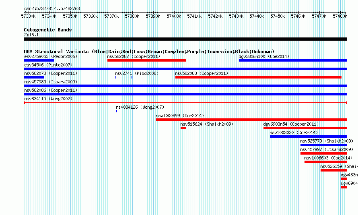Open nsv1003020 (Coe2014) label
358x215 pixels.
(x=294, y=132)
